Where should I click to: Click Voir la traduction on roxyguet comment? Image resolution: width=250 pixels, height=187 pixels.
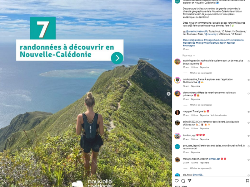pos(218,115)
